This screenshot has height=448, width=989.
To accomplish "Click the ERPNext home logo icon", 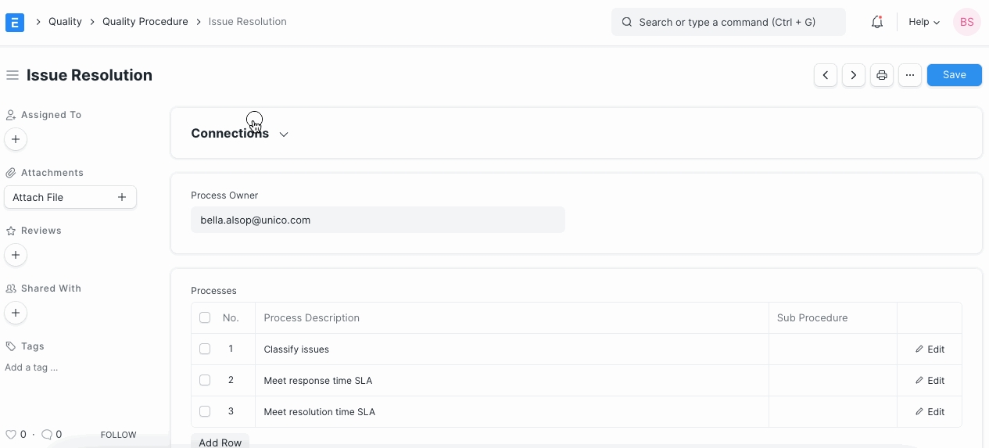I will pos(15,22).
